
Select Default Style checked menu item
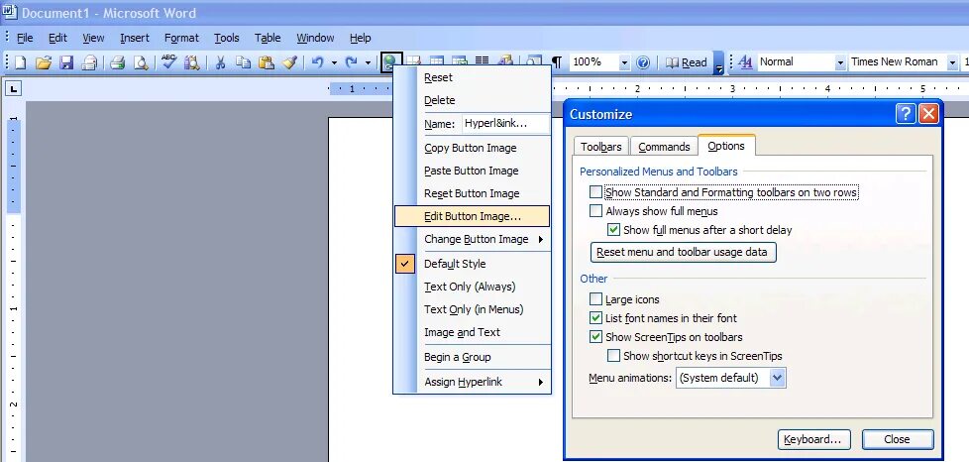tap(473, 264)
